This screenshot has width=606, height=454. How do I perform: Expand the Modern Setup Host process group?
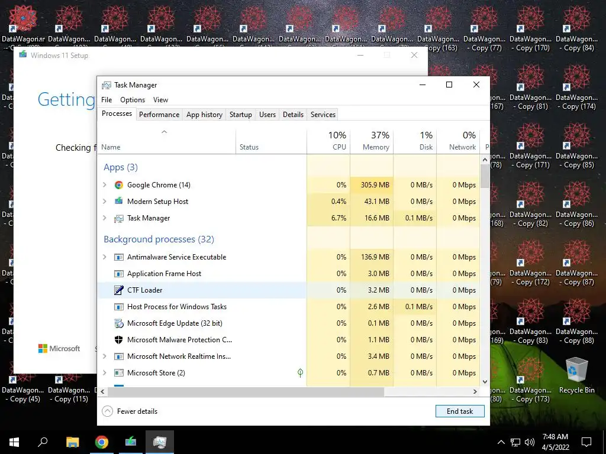coord(104,201)
